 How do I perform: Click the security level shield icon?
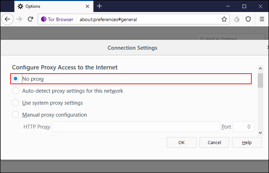click(x=248, y=19)
